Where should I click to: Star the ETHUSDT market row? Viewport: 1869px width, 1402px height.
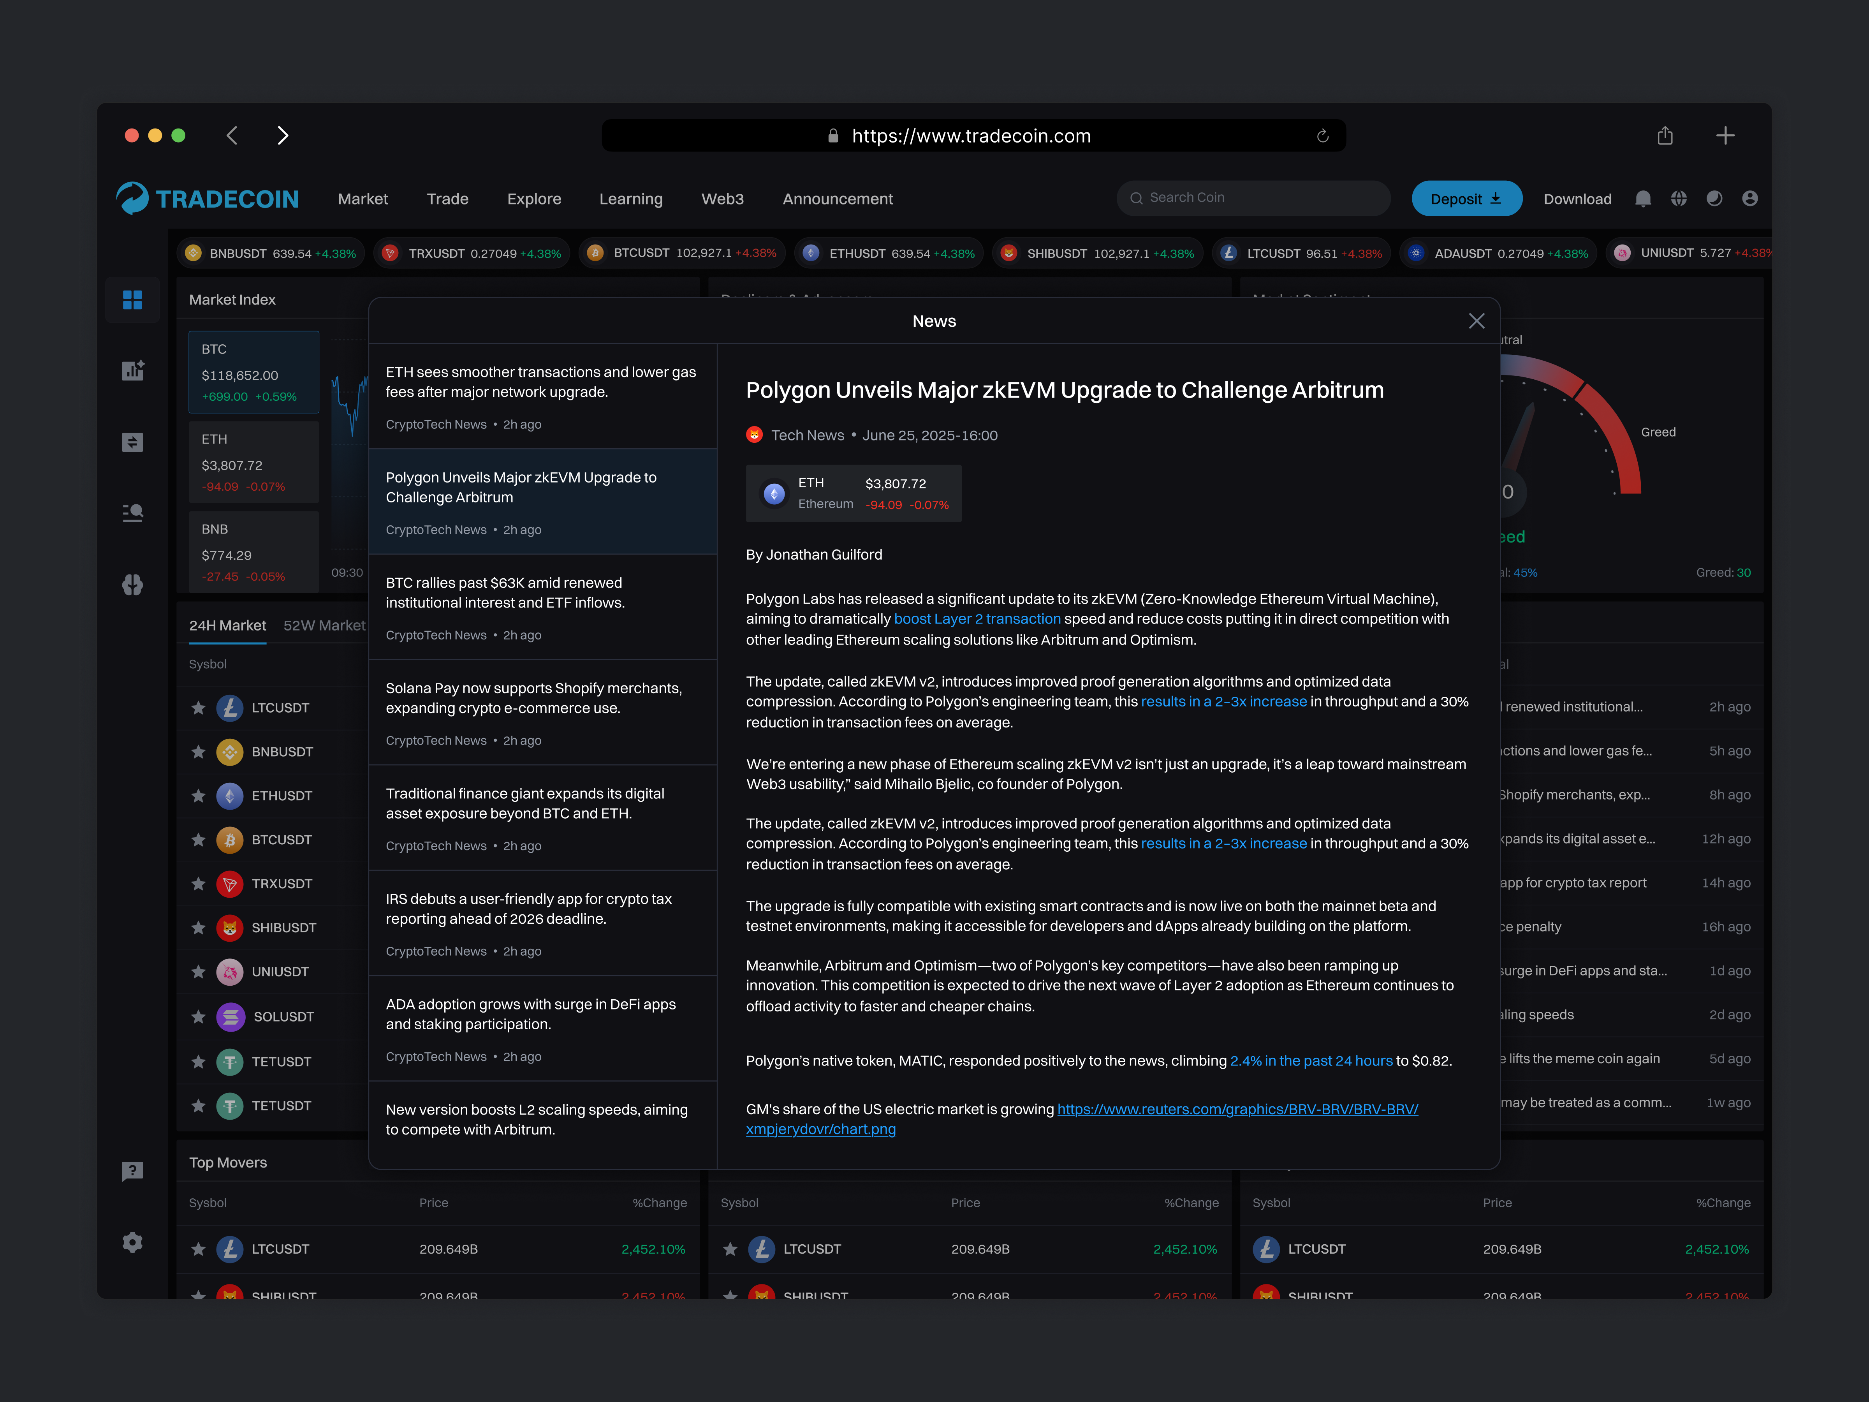point(199,796)
